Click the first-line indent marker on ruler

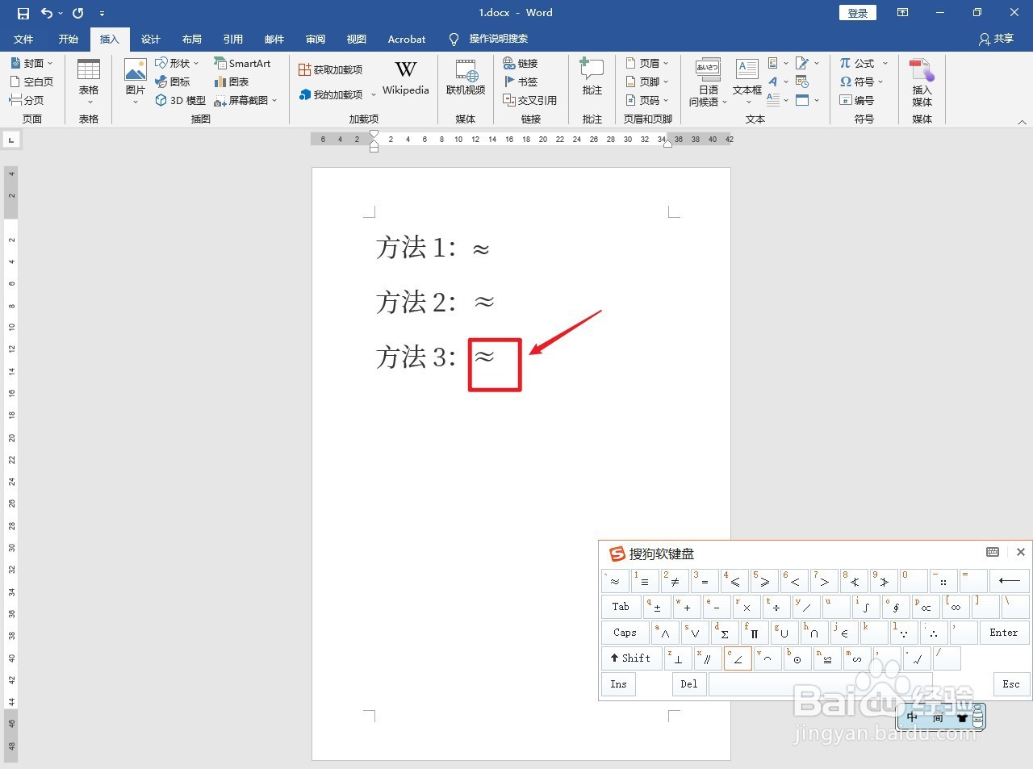pyautogui.click(x=374, y=135)
